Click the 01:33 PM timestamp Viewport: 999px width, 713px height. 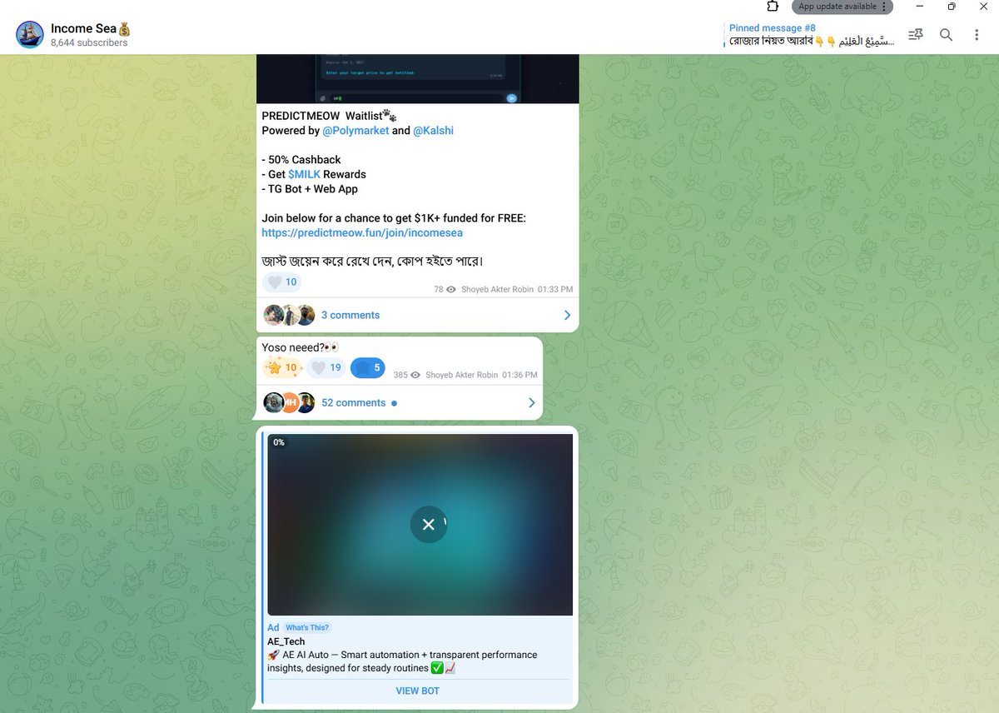(555, 290)
